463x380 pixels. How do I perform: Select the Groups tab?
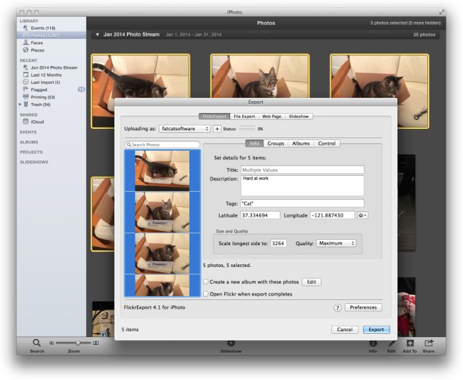pyautogui.click(x=276, y=143)
